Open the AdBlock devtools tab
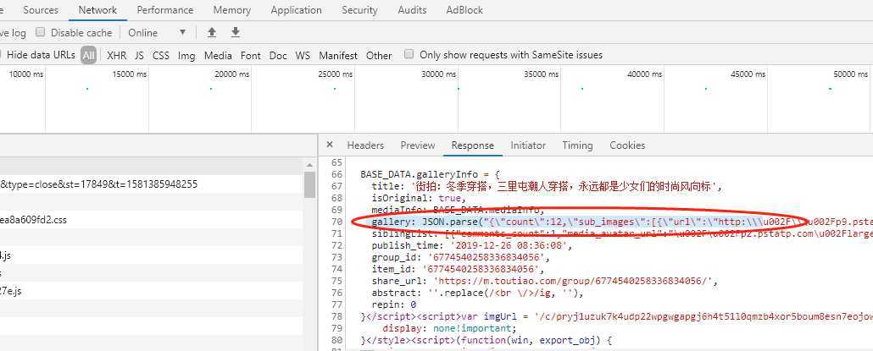873x351 pixels. click(464, 10)
